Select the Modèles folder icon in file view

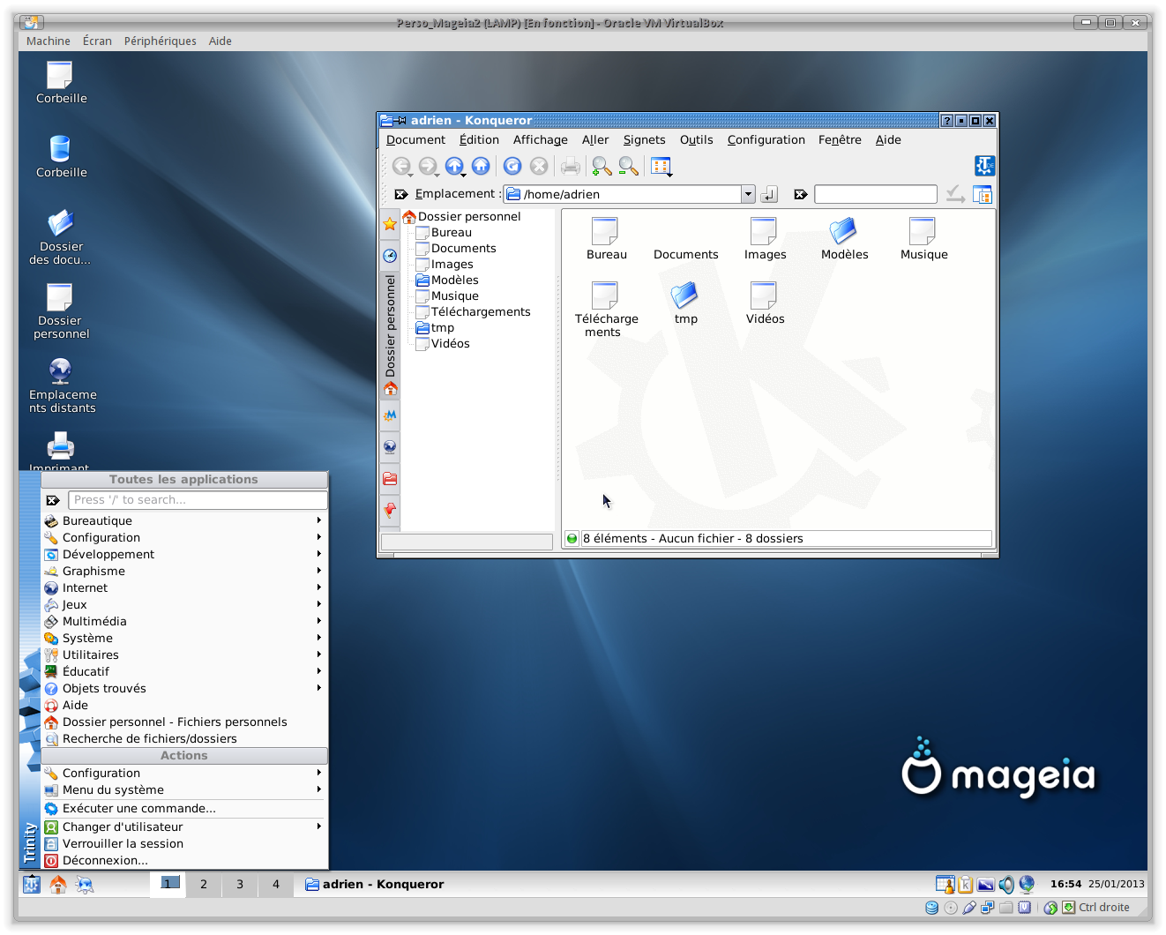click(x=844, y=239)
